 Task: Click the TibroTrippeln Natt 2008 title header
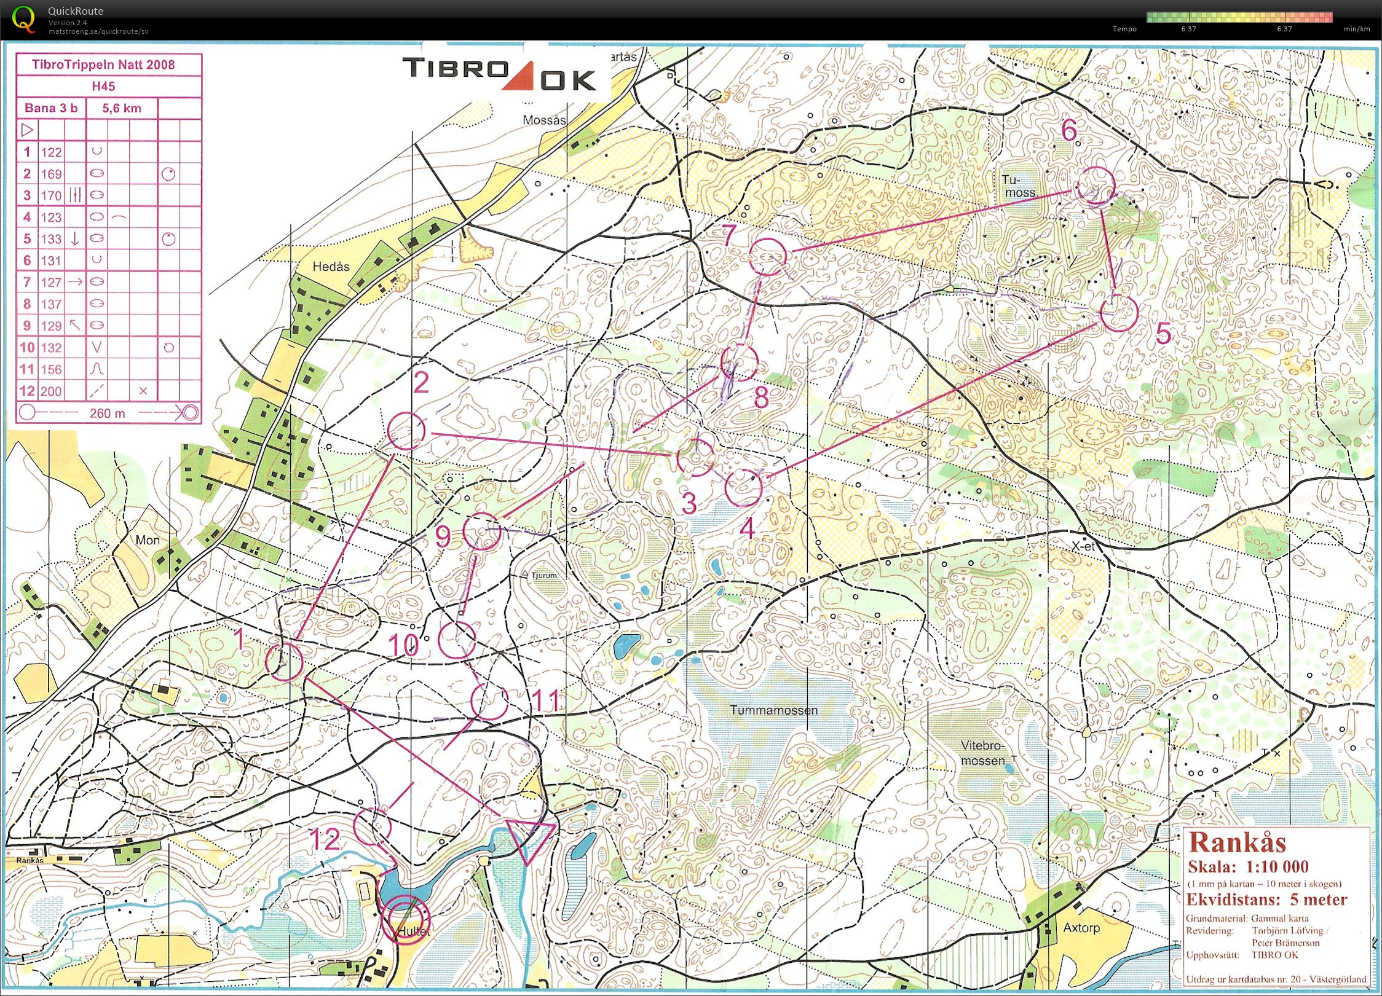103,65
